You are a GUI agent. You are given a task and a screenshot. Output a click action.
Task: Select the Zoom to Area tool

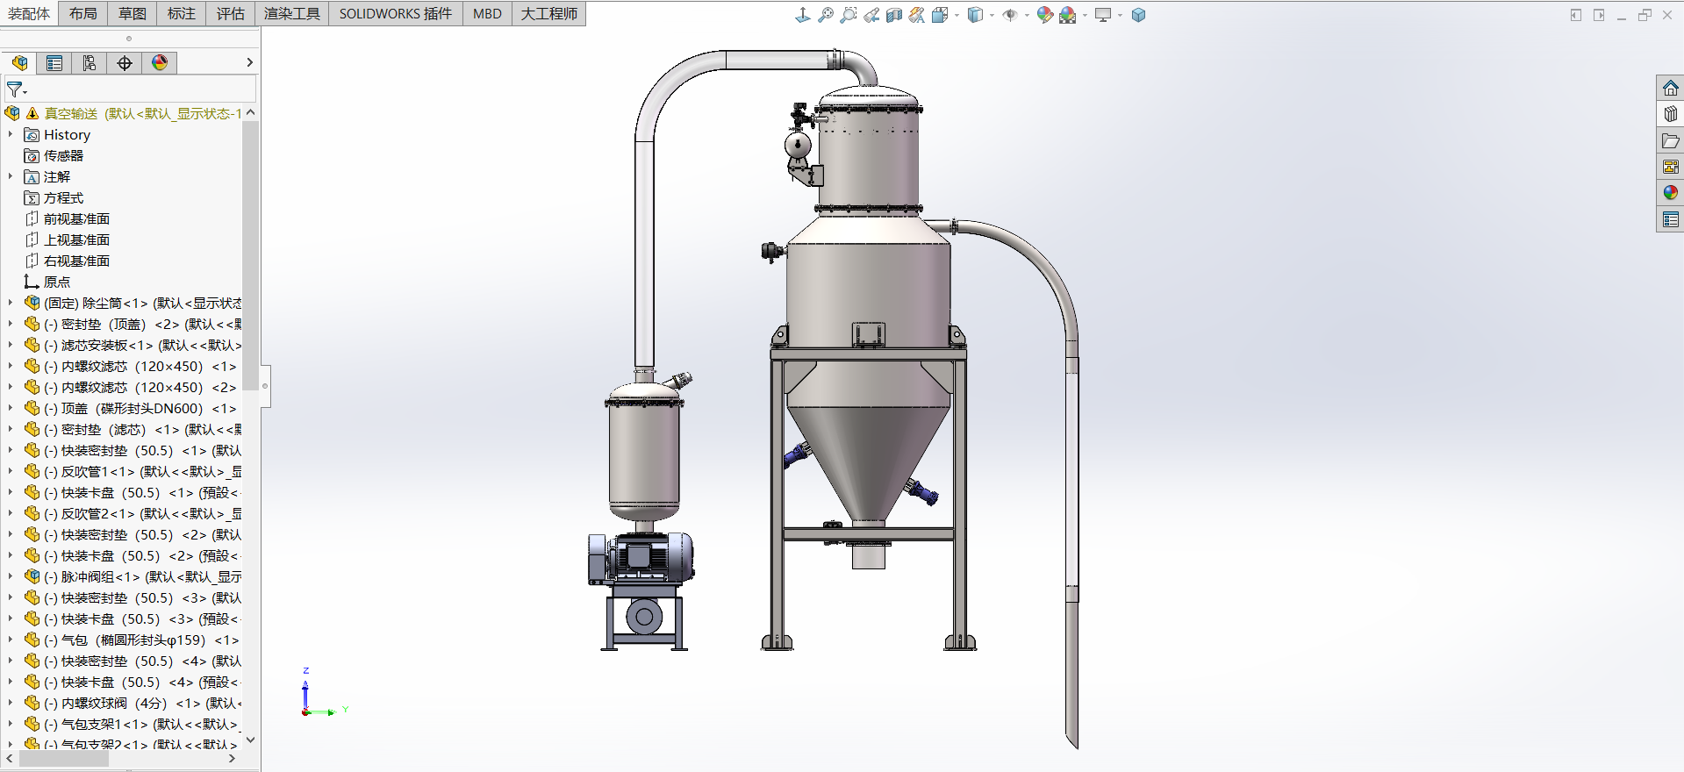tap(849, 15)
